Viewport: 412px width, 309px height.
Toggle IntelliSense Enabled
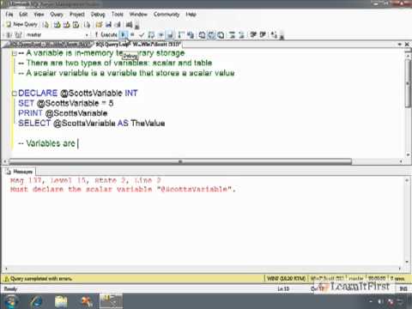pos(170,35)
